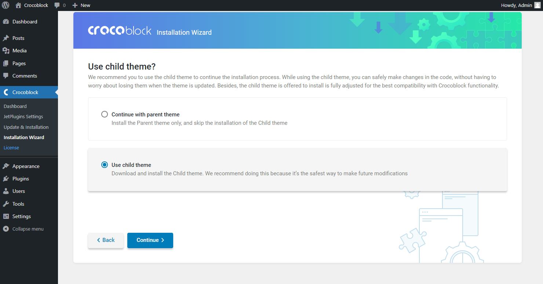Open Update & Installation submenu
543x284 pixels.
tap(26, 127)
